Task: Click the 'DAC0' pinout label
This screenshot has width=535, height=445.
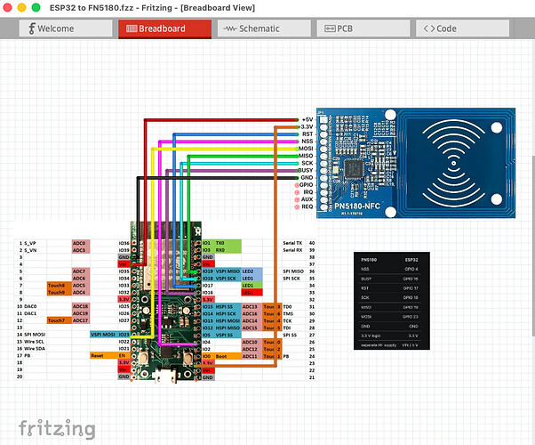Action: click(x=30, y=306)
